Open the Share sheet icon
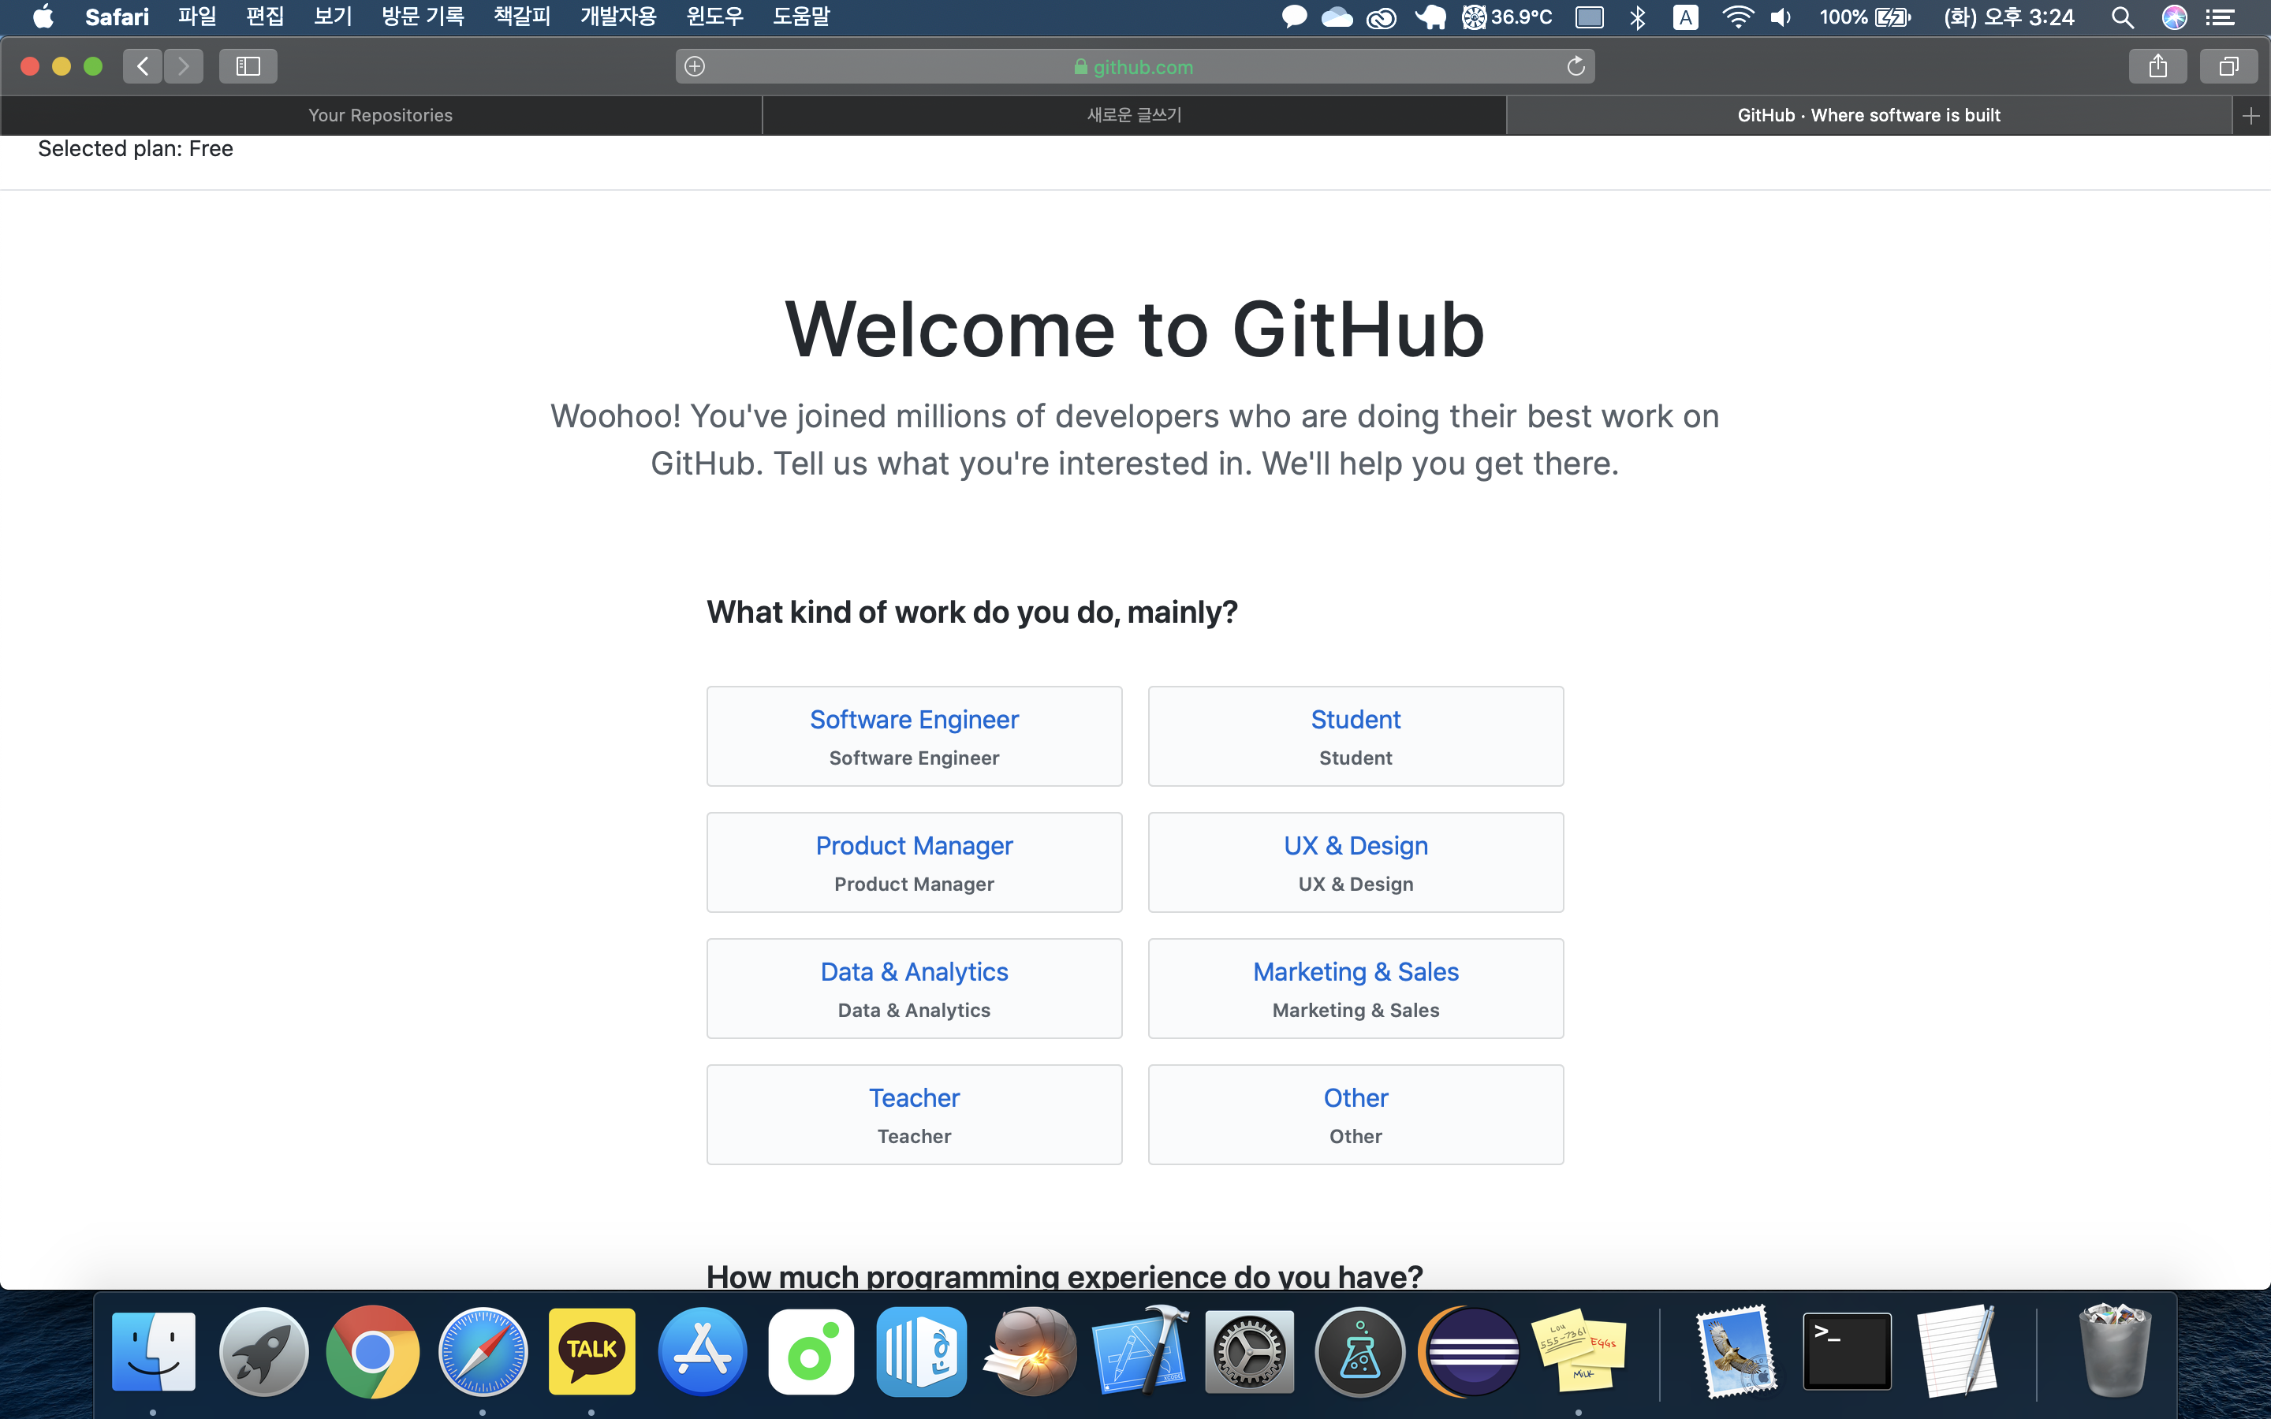 (x=2157, y=67)
